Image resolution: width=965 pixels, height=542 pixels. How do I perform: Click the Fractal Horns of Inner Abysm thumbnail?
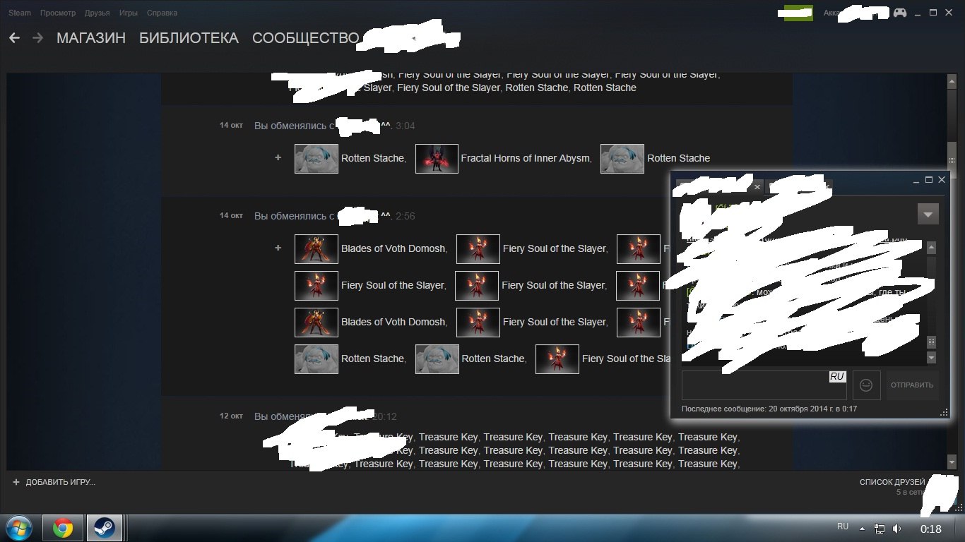(x=437, y=159)
